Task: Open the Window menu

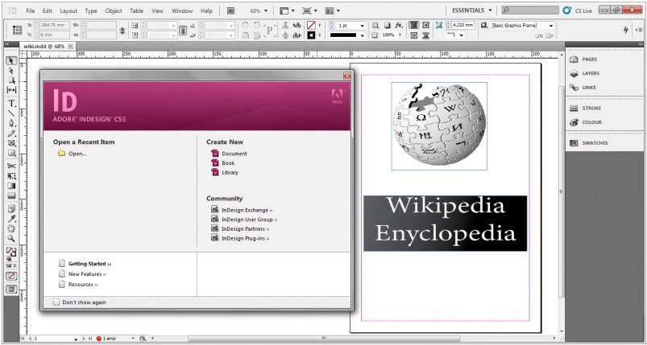Action: coord(182,11)
